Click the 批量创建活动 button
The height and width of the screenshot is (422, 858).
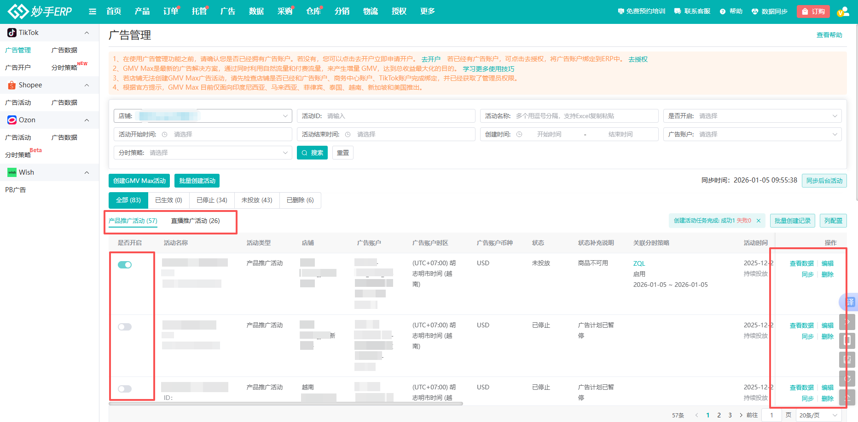tap(197, 181)
